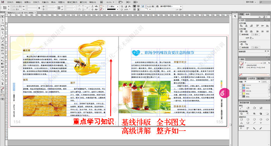This screenshot has width=271, height=146.
Task: Click the paragraph pilcrow panel icon
Action: coord(235,16)
